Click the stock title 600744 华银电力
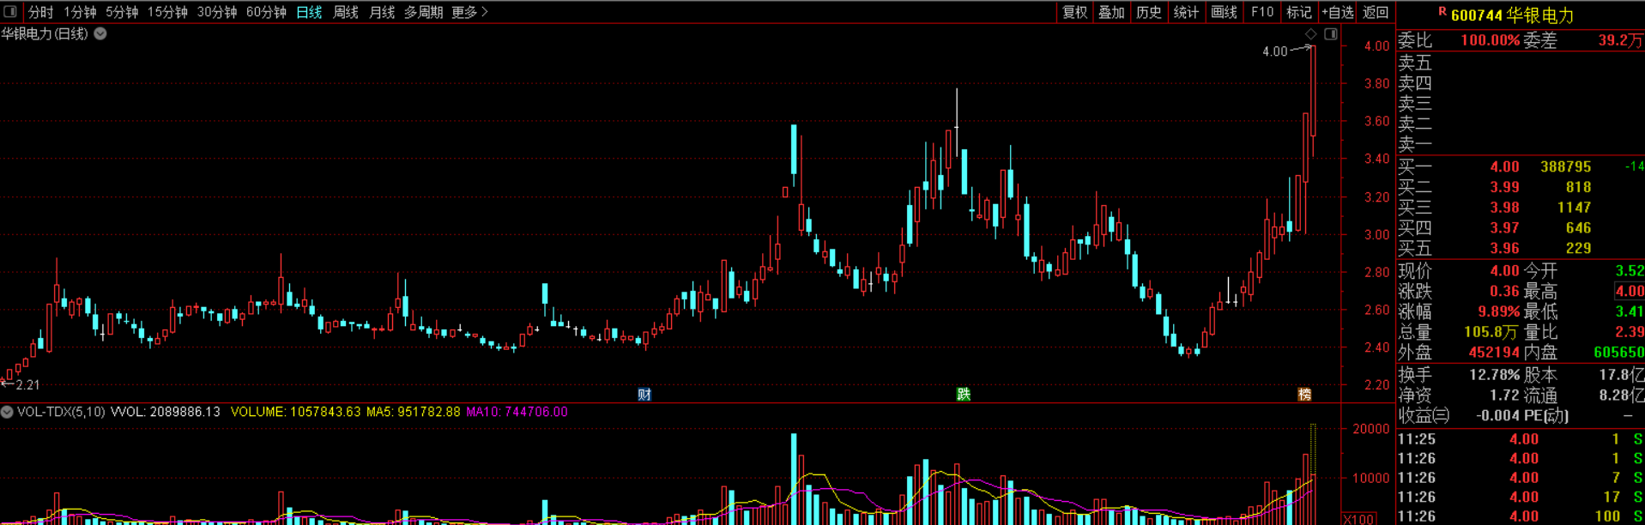1645x525 pixels. [1513, 15]
